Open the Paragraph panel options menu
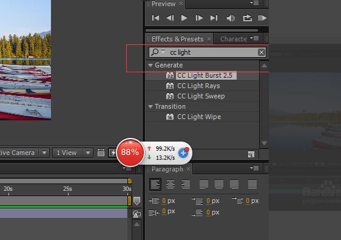This screenshot has width=341, height=240. [x=254, y=168]
